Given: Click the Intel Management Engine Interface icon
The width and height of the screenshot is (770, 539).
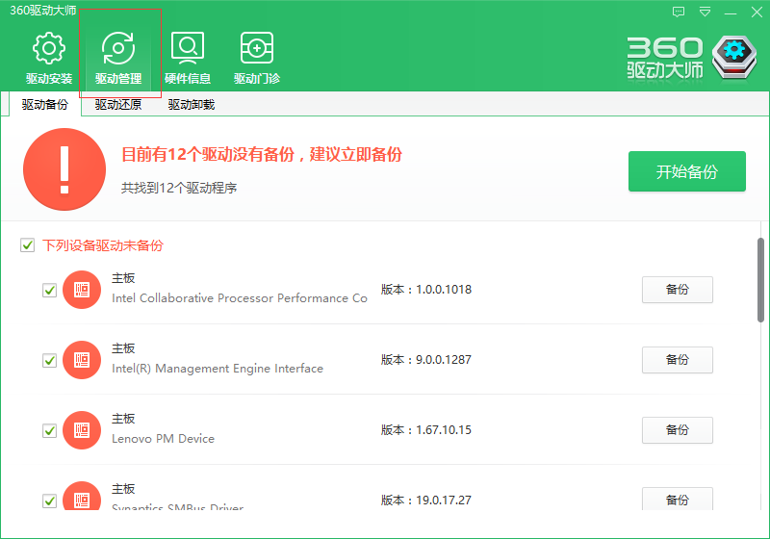Looking at the screenshot, I should click(x=82, y=360).
